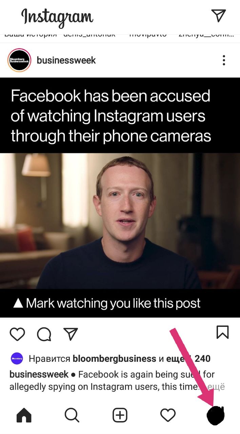Viewport: 240px width, 434px height.
Task: Create new post plus icon
Action: click(120, 415)
